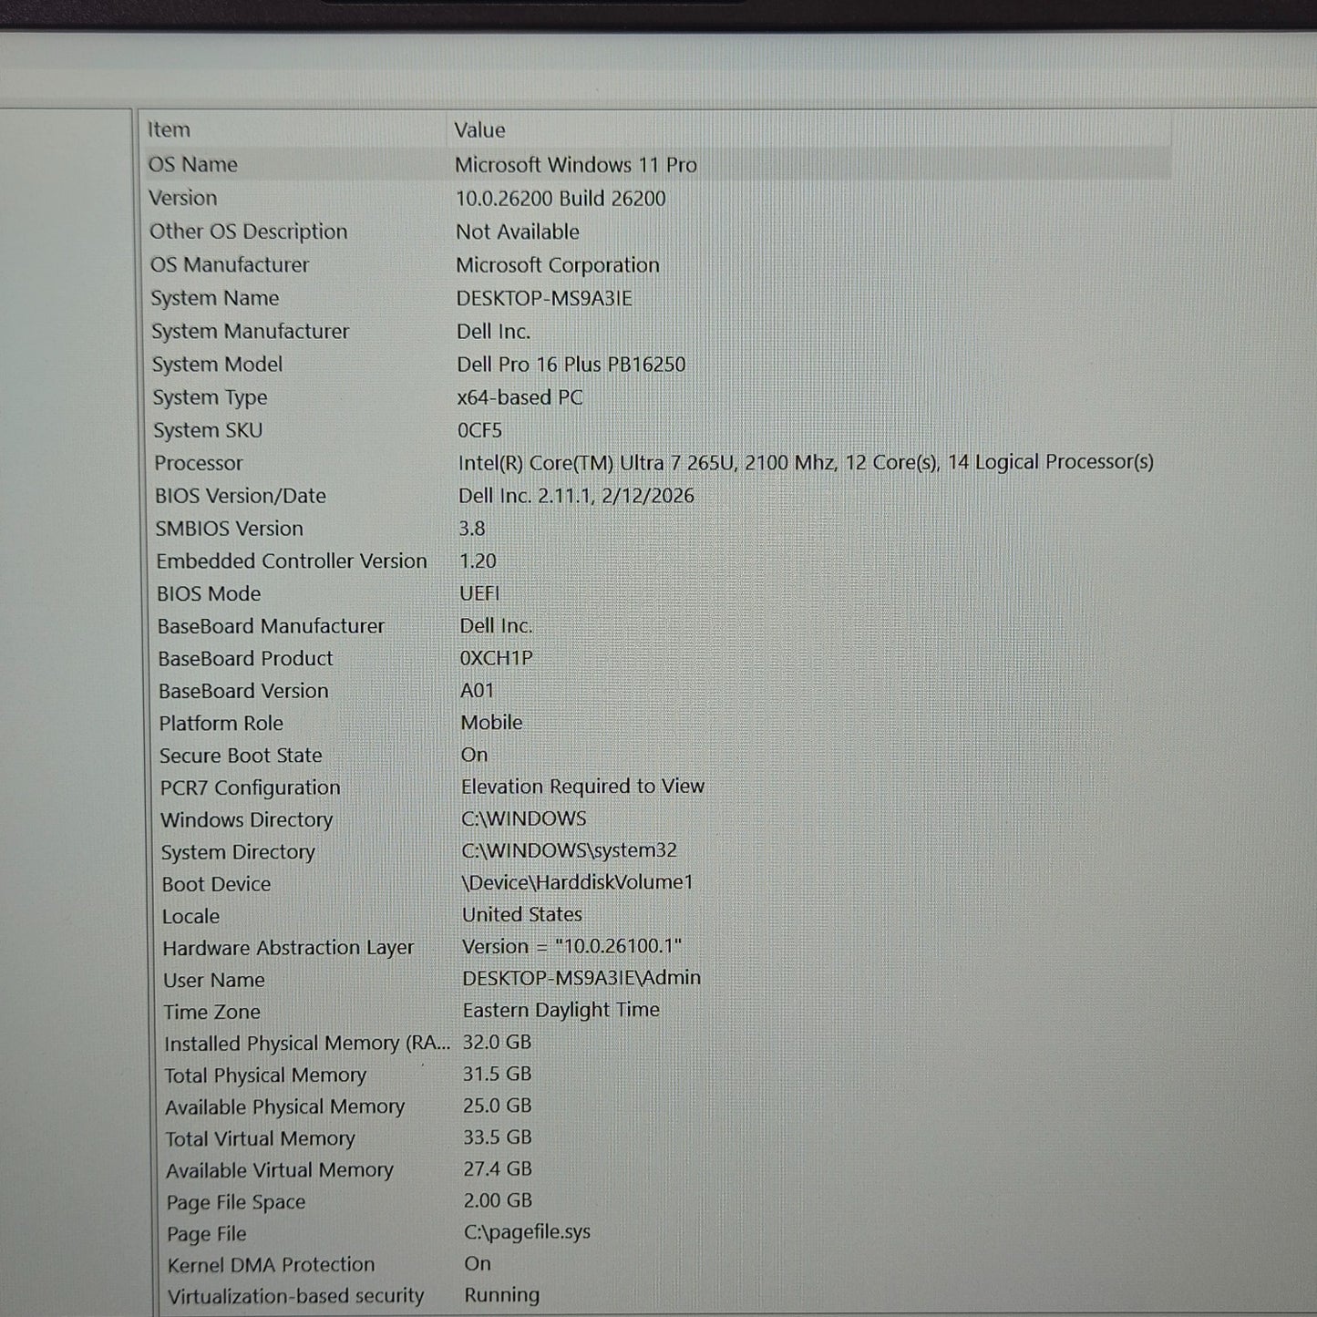This screenshot has height=1317, width=1317.
Task: Select the Kernel DMA Protection row label
Action: 272,1265
